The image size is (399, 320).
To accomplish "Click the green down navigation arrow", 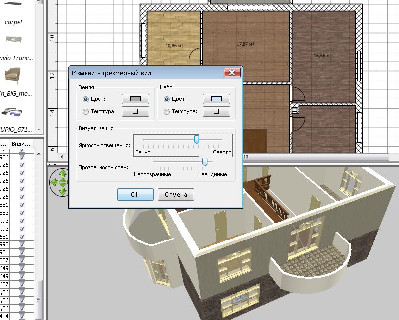I will [62, 191].
